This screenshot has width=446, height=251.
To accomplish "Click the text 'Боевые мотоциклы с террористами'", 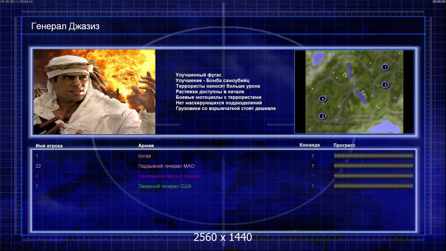I will (x=218, y=97).
